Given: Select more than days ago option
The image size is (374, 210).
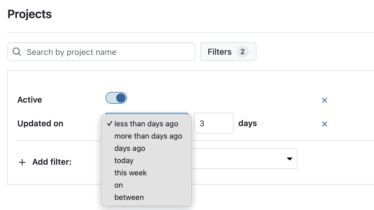Looking at the screenshot, I should point(148,136).
